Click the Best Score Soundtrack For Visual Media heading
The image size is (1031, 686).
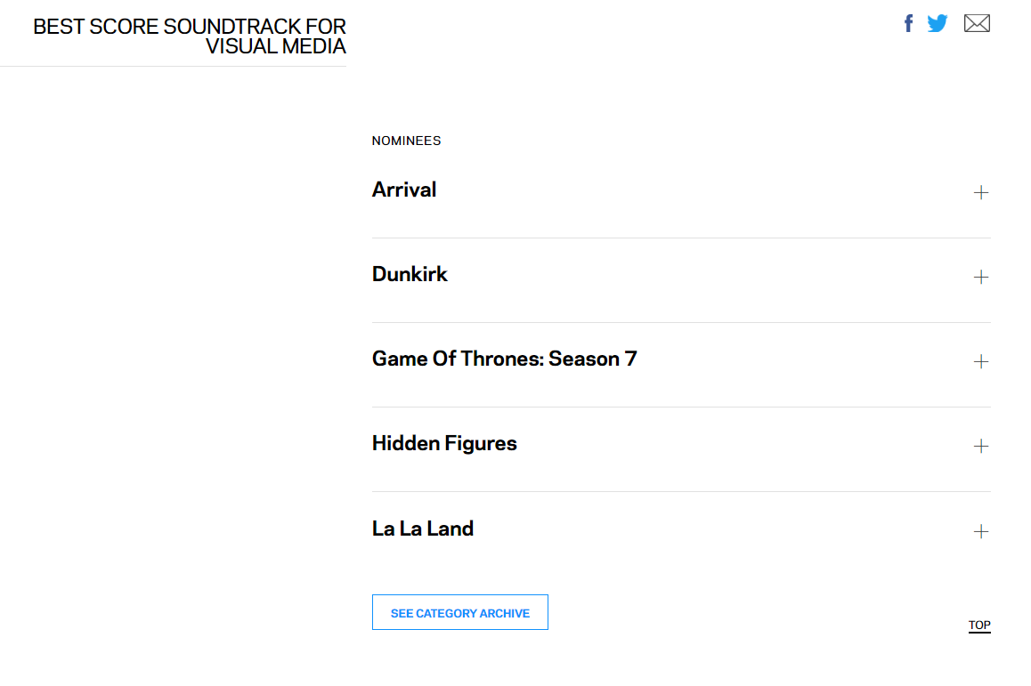click(x=190, y=36)
